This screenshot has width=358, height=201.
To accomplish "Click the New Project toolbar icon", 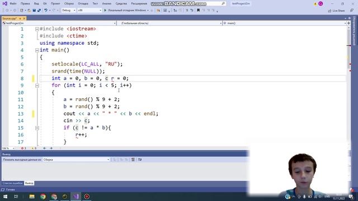I will pyautogui.click(x=22, y=11).
